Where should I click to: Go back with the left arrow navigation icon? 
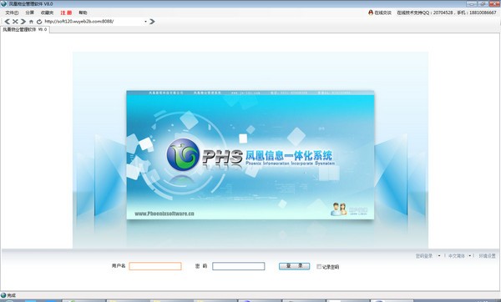(7, 22)
